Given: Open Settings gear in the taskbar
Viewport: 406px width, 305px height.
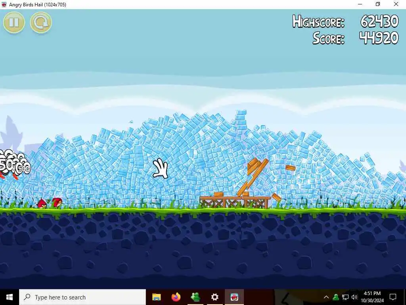Looking at the screenshot, I should click(x=214, y=297).
